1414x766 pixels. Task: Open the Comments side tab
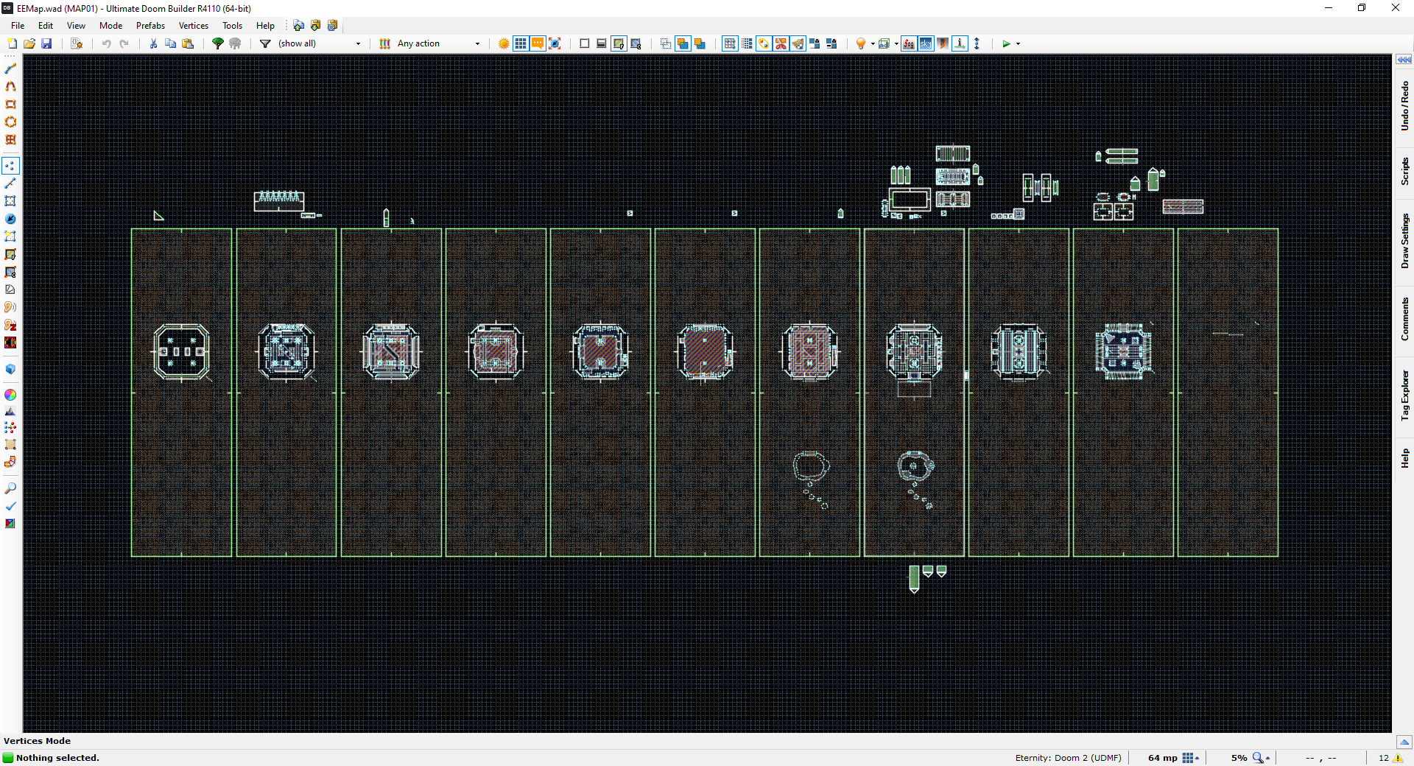[x=1404, y=319]
